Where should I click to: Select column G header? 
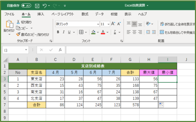click(x=130, y=59)
